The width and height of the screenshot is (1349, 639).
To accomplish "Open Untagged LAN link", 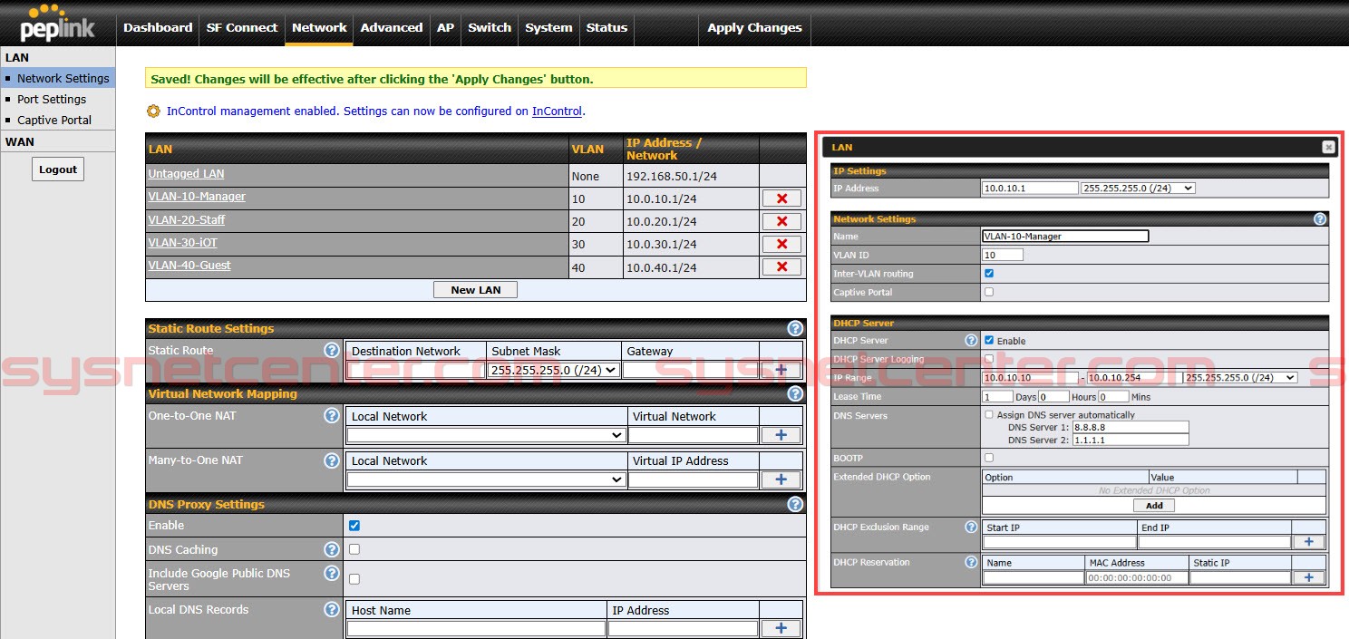I will 186,174.
